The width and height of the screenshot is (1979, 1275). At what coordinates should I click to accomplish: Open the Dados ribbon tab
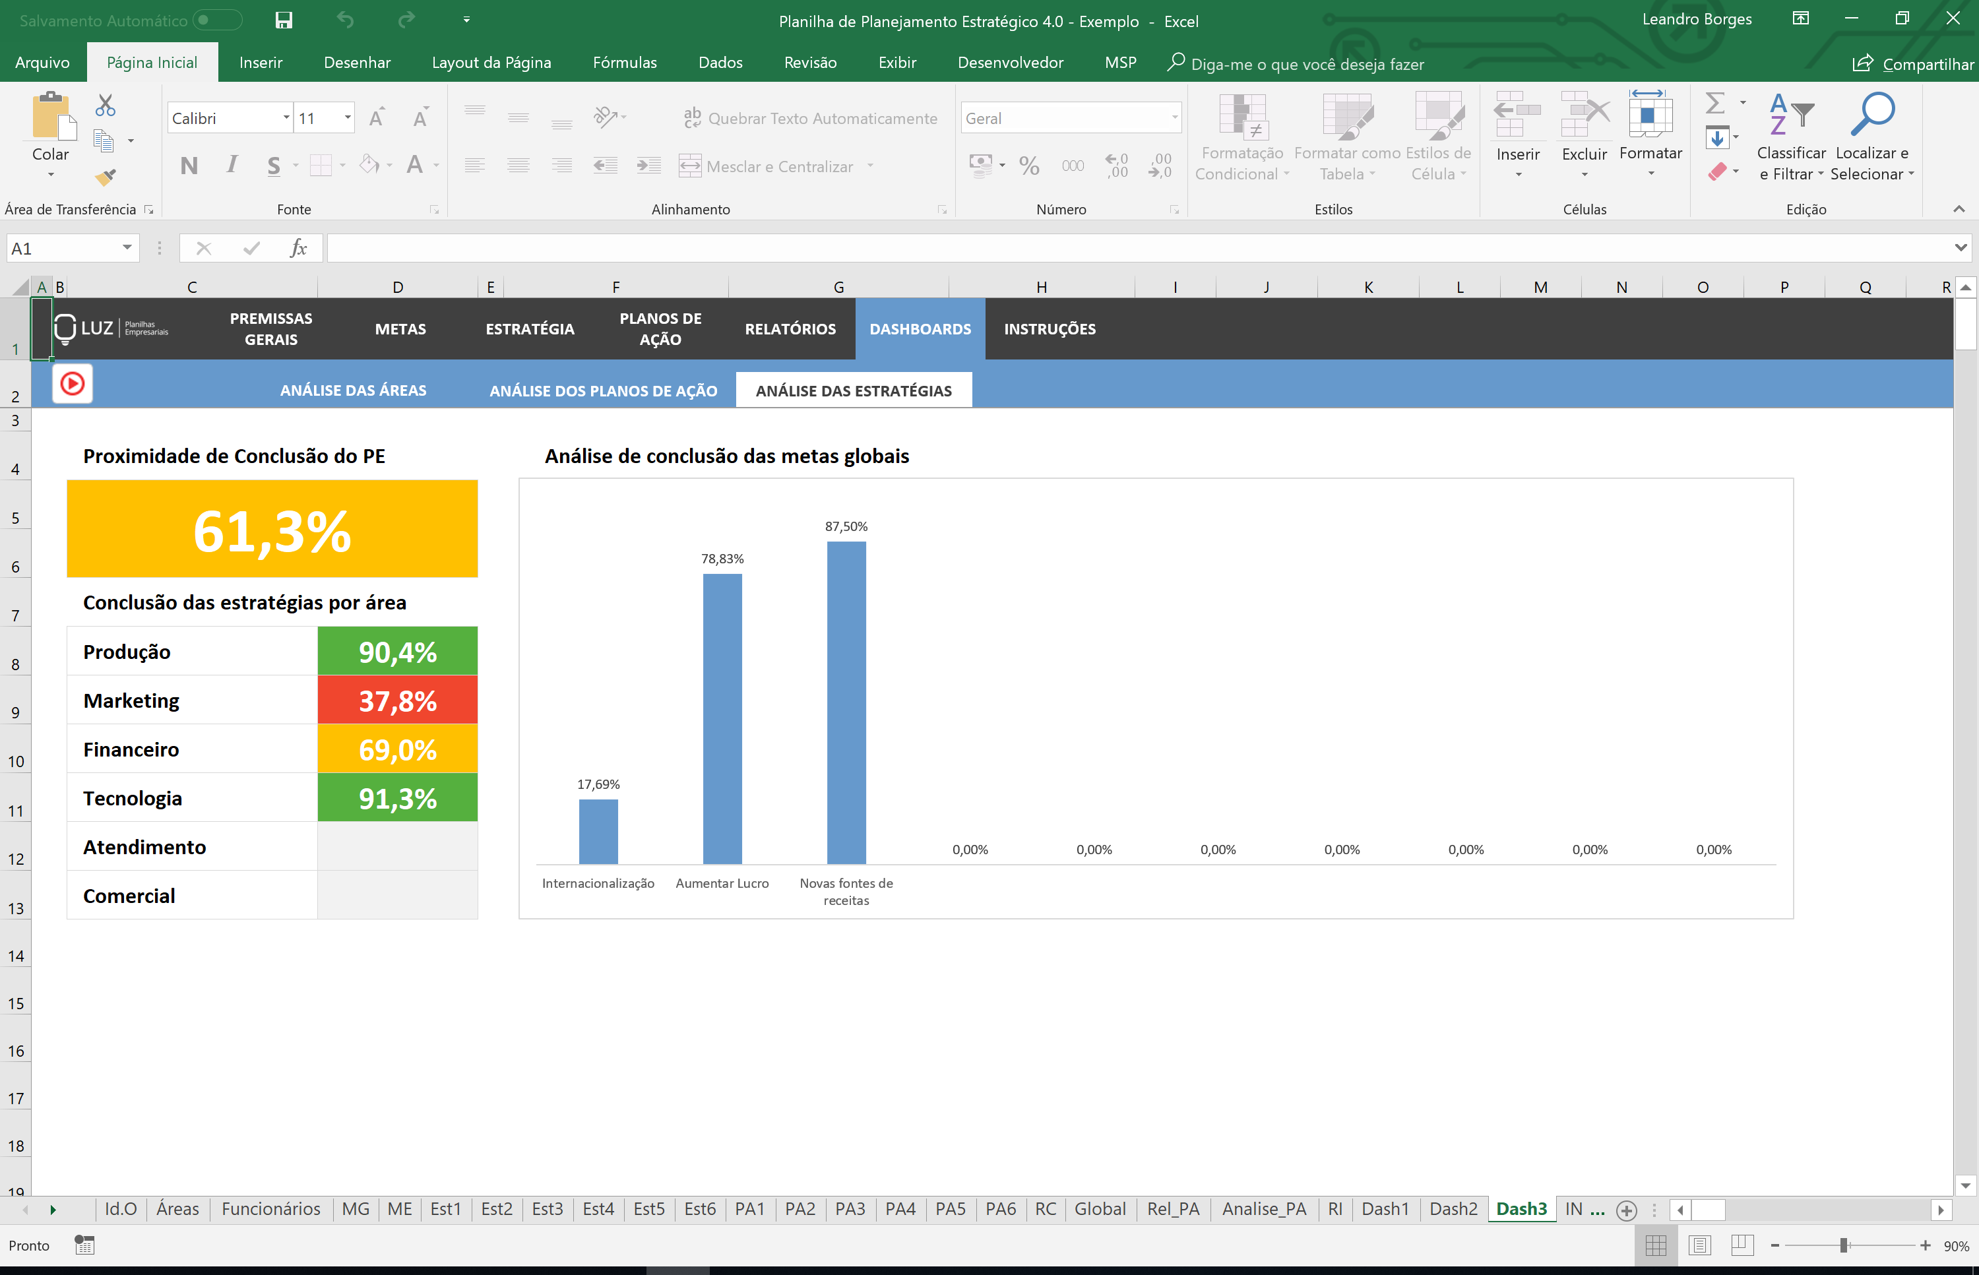[x=720, y=63]
